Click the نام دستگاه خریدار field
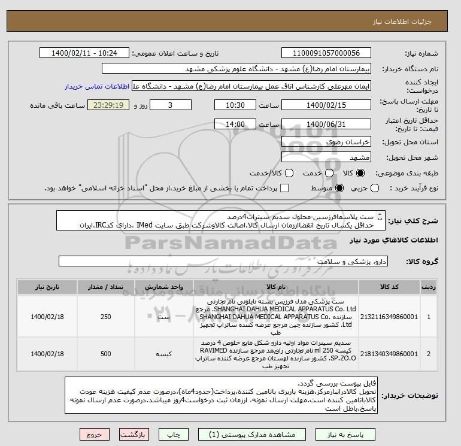The width and height of the screenshot is (461, 446). coord(236,68)
